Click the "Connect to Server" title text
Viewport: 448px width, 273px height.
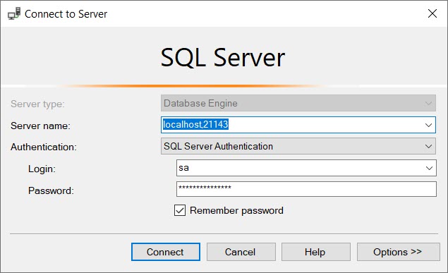66,14
